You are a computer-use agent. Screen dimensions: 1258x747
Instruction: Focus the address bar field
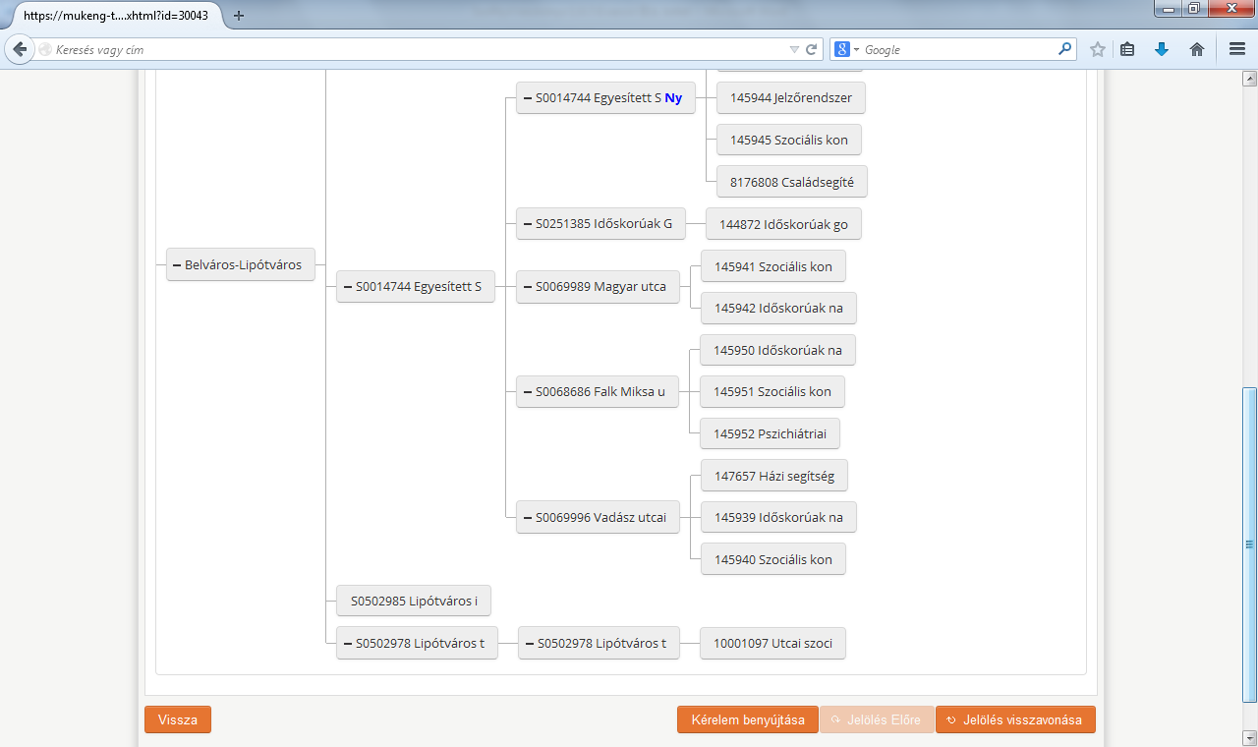pyautogui.click(x=413, y=49)
